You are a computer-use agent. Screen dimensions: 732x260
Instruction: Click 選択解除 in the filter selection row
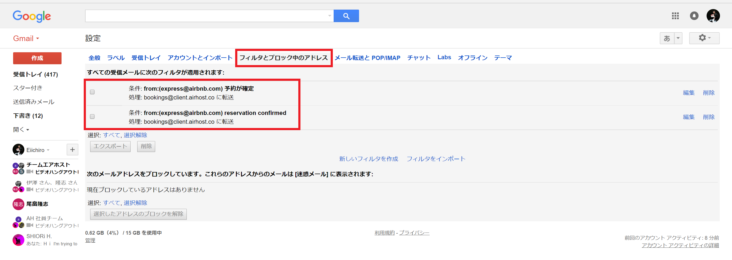coord(135,135)
